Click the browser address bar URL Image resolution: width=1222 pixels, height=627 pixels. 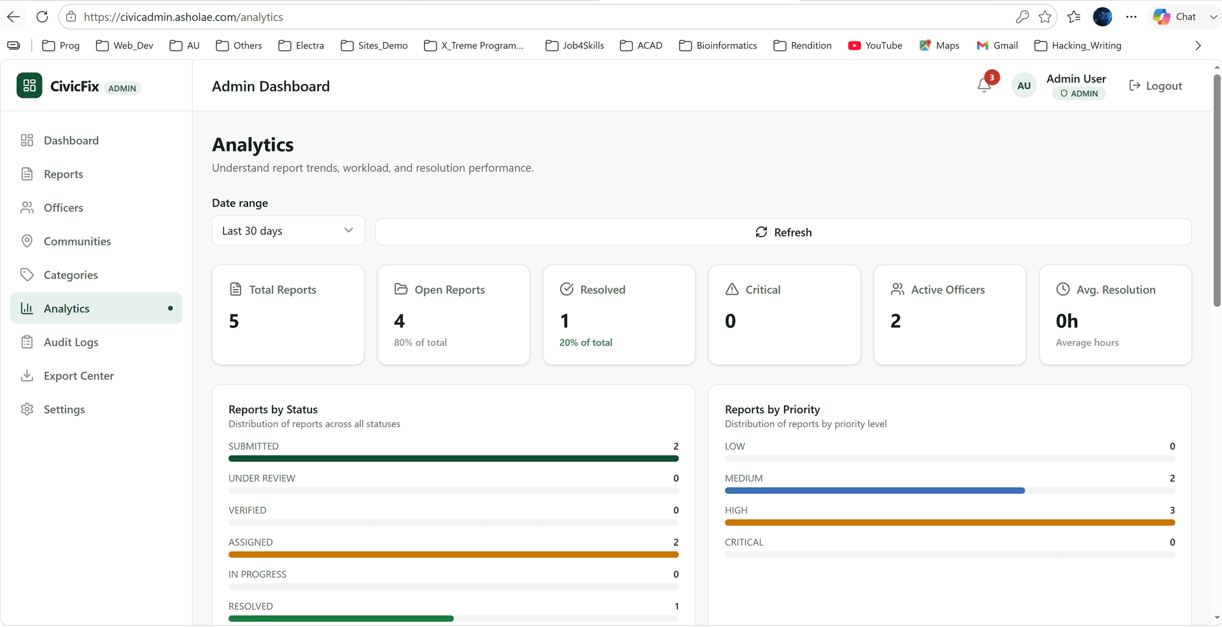tap(183, 17)
